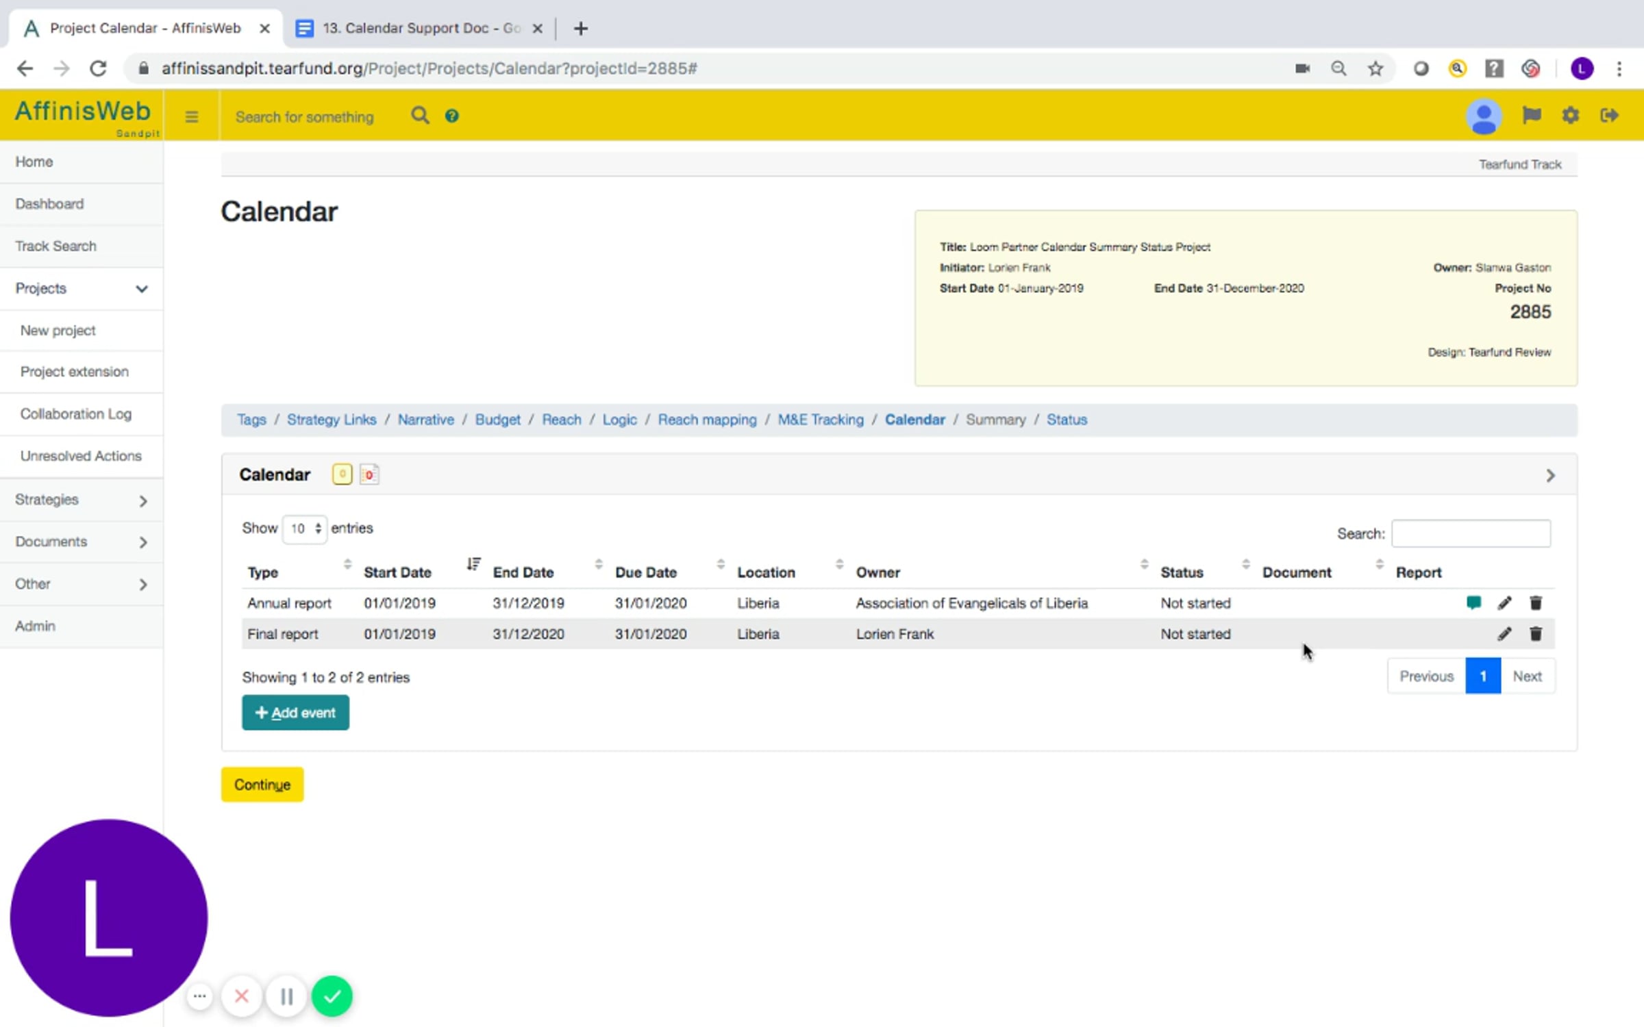This screenshot has height=1027, width=1644.
Task: Collapse the Projects sidebar menu
Action: pos(82,288)
